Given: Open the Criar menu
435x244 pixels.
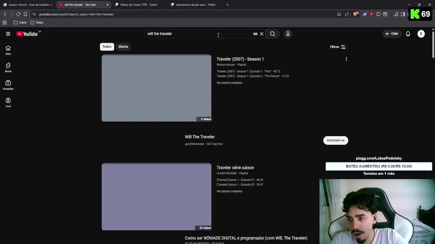Looking at the screenshot, I should point(391,34).
